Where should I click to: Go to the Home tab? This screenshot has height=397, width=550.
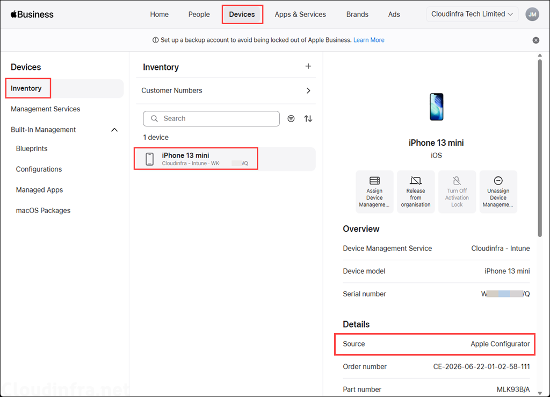tap(159, 15)
